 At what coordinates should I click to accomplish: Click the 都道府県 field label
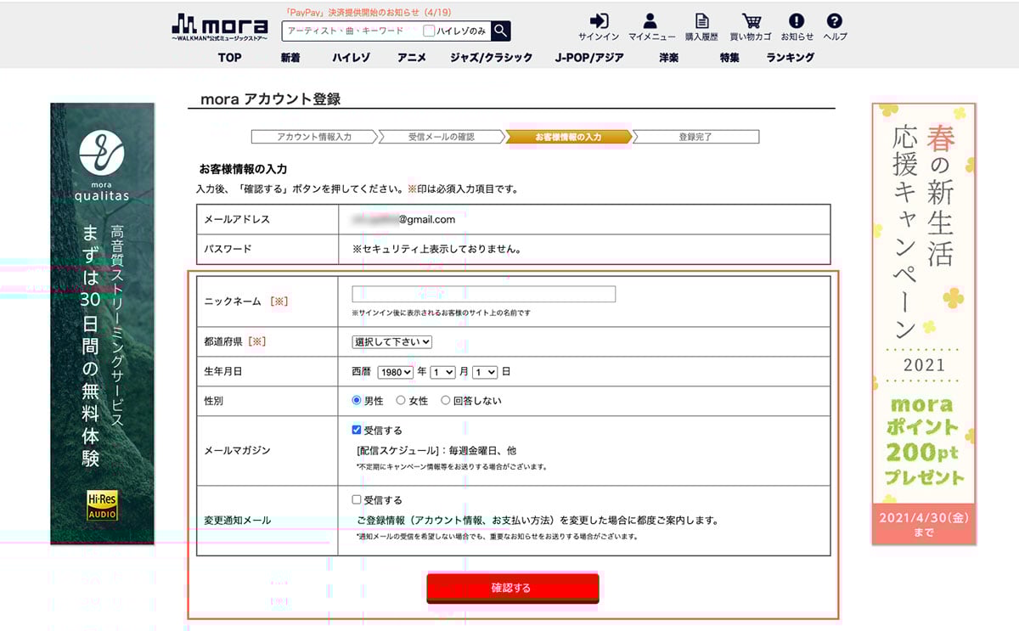[x=225, y=341]
